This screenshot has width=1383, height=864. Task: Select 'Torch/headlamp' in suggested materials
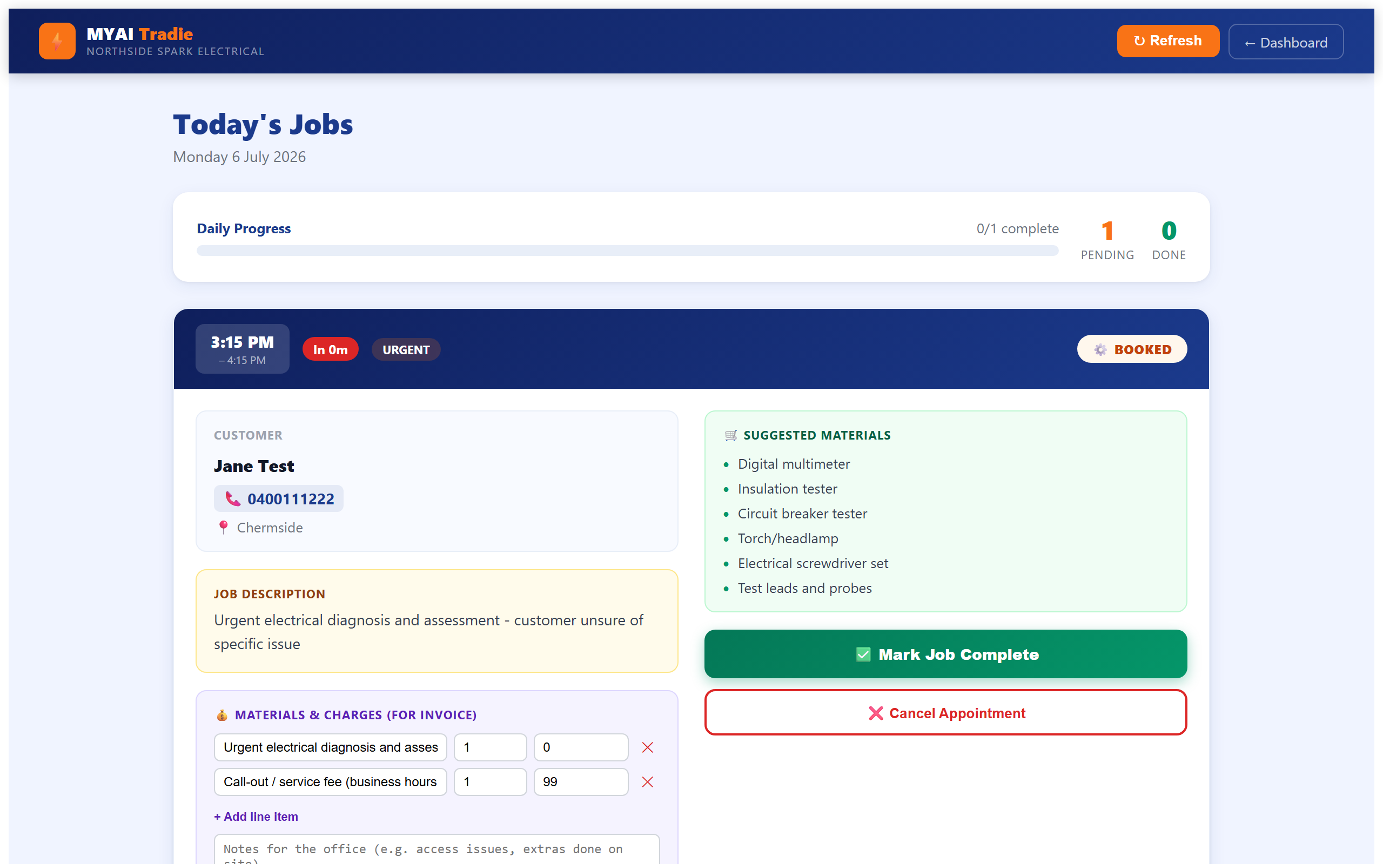click(x=788, y=539)
